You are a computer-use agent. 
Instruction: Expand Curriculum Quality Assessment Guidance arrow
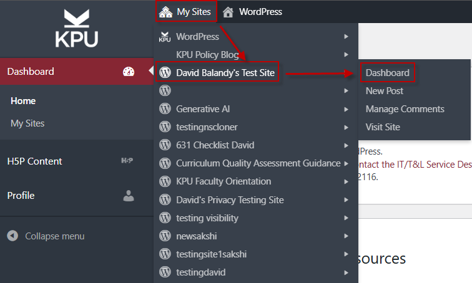pos(346,163)
